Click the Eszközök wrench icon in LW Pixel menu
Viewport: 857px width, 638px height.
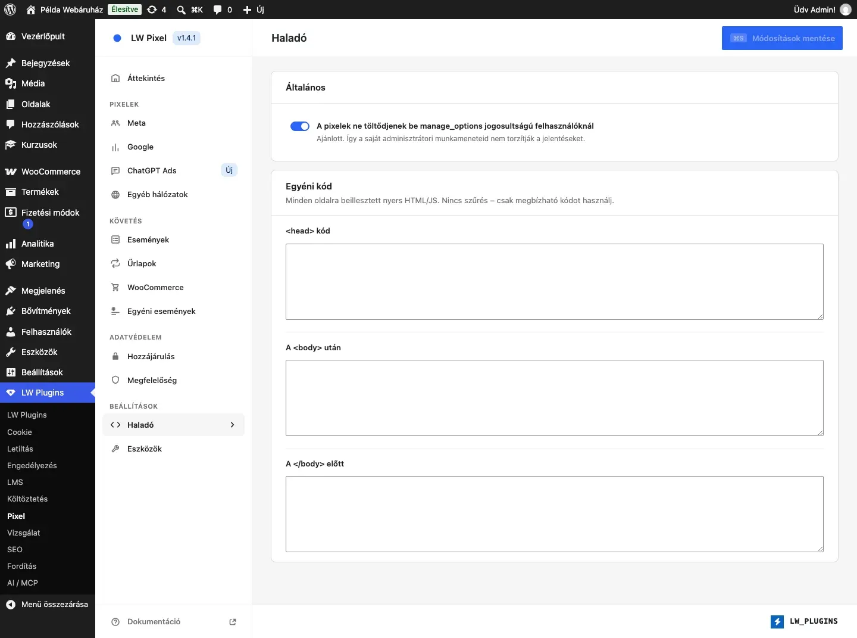tap(115, 449)
